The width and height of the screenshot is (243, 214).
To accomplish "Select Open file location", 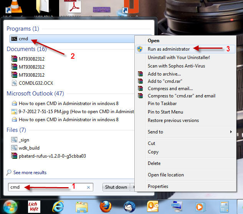I will pyautogui.click(x=166, y=175).
